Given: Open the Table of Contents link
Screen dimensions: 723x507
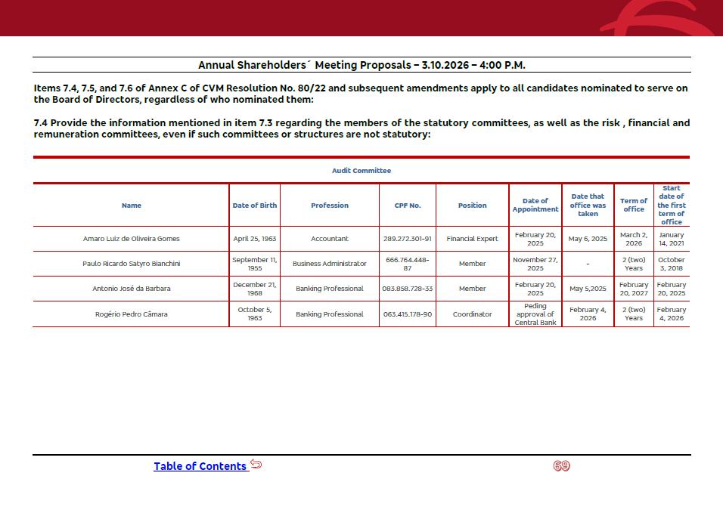Looking at the screenshot, I should point(200,466).
